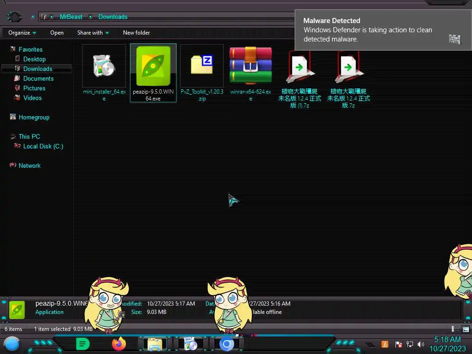Image resolution: width=472 pixels, height=354 pixels.
Task: Select the peazip-9.5.0.WIN64.exe file
Action: (153, 73)
